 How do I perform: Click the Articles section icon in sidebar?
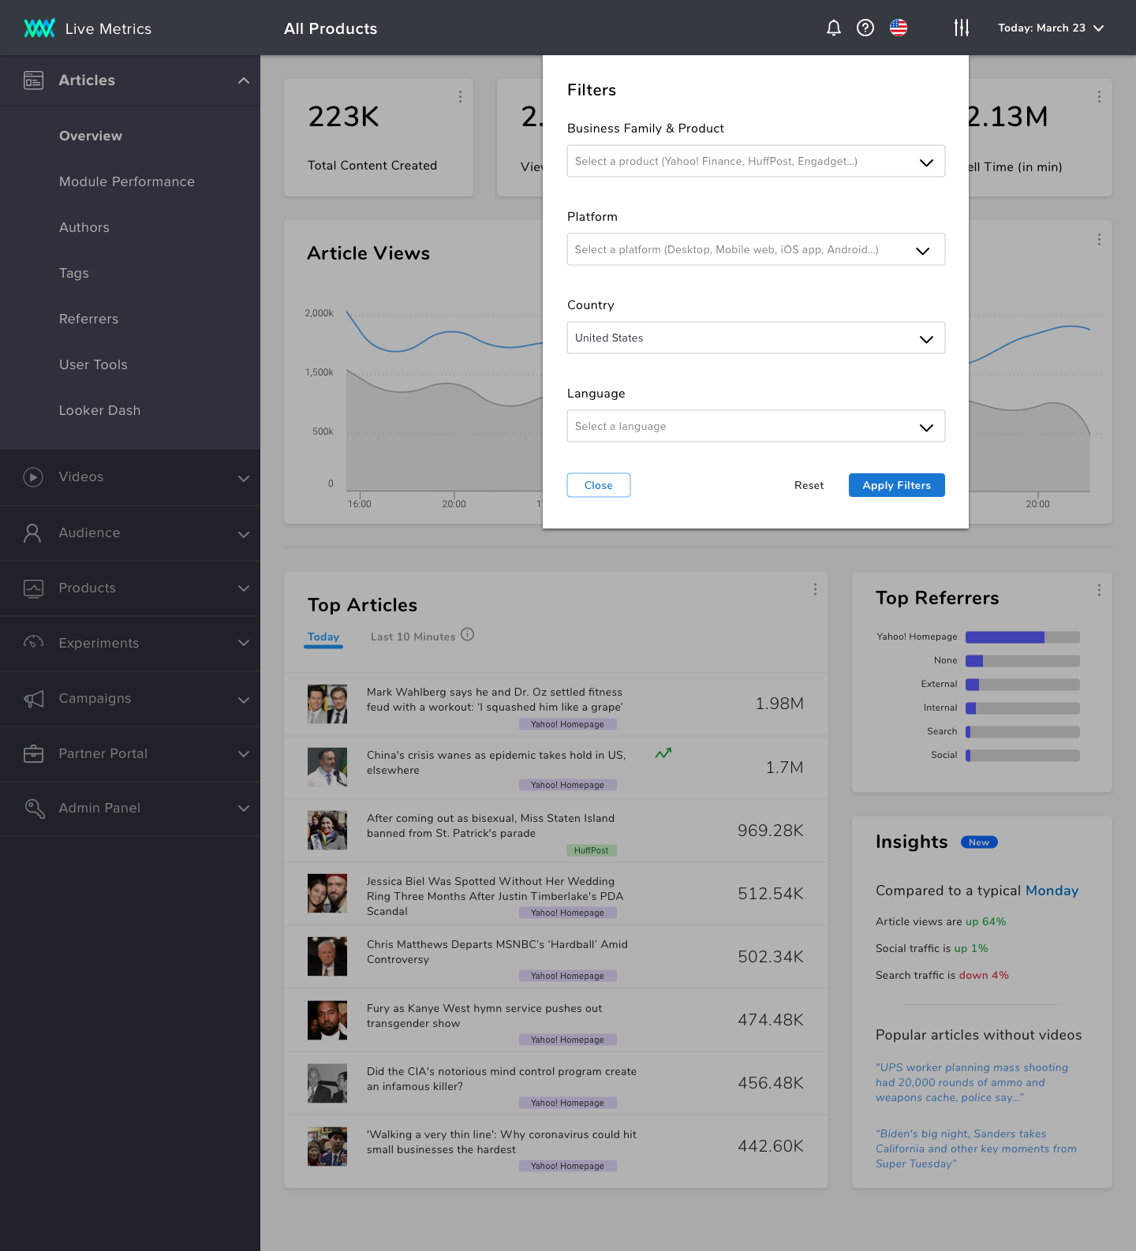[x=33, y=80]
